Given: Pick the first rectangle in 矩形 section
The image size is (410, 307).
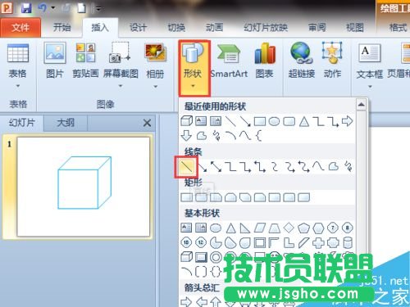Looking at the screenshot, I should (187, 197).
